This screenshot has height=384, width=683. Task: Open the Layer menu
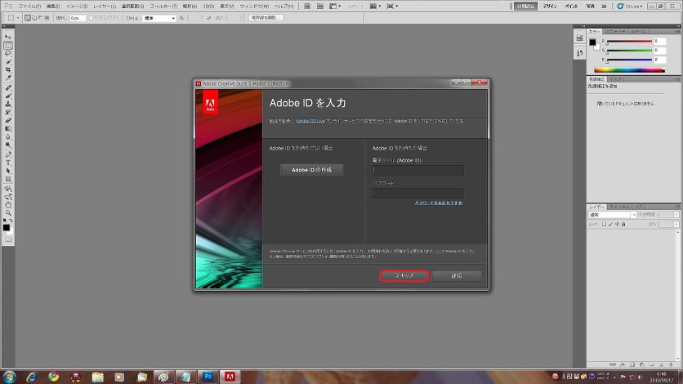click(105, 6)
